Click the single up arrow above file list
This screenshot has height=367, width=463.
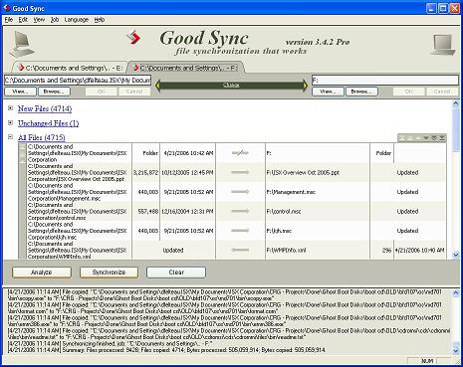click(417, 138)
